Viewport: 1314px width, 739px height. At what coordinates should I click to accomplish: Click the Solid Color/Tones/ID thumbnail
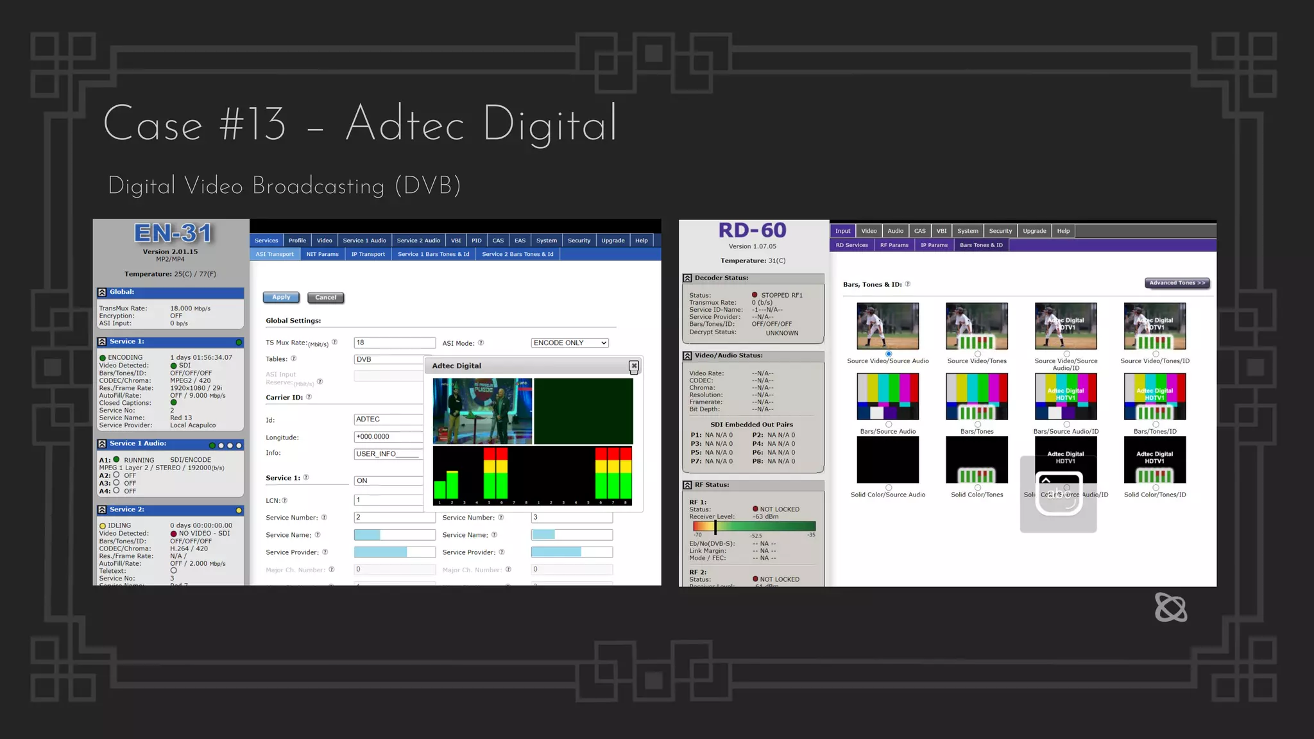click(1155, 460)
